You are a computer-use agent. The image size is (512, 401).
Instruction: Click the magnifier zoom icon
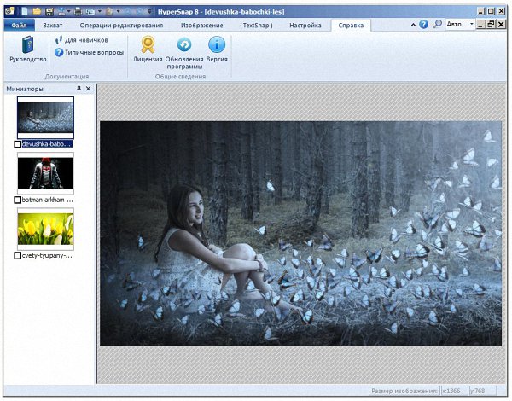(438, 25)
